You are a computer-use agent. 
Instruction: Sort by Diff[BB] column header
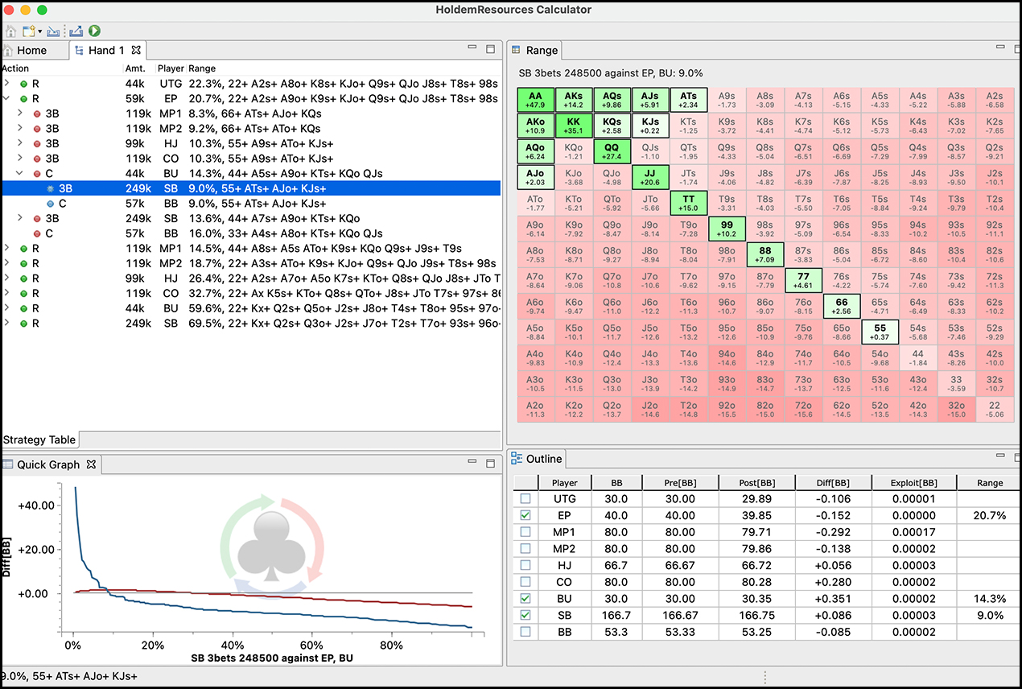[833, 483]
